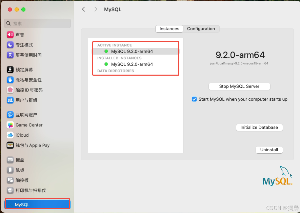The image size is (300, 213).
Task: Select the active instance MySQL 9.2.0-arm64 row
Action: coord(136,51)
